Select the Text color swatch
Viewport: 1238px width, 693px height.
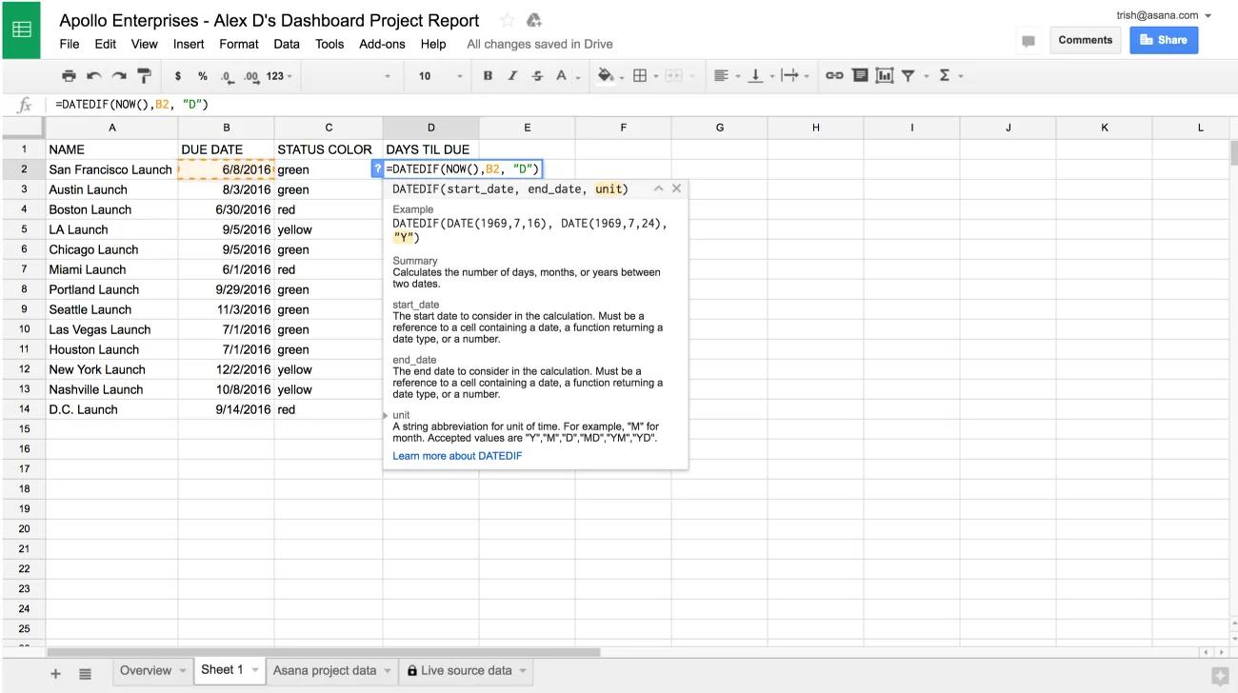pos(561,75)
